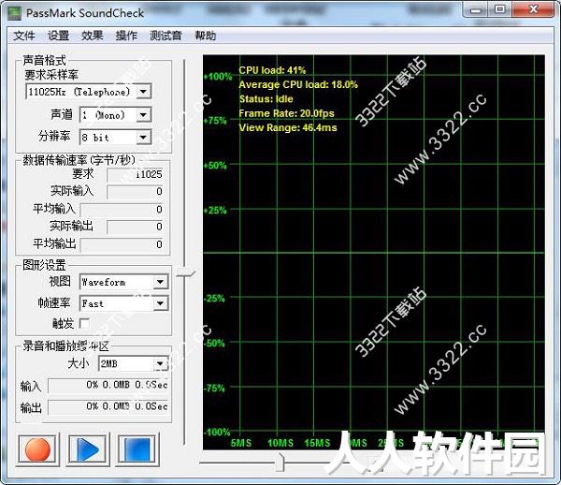
Task: Click the +25% axis label
Action: pyautogui.click(x=215, y=210)
